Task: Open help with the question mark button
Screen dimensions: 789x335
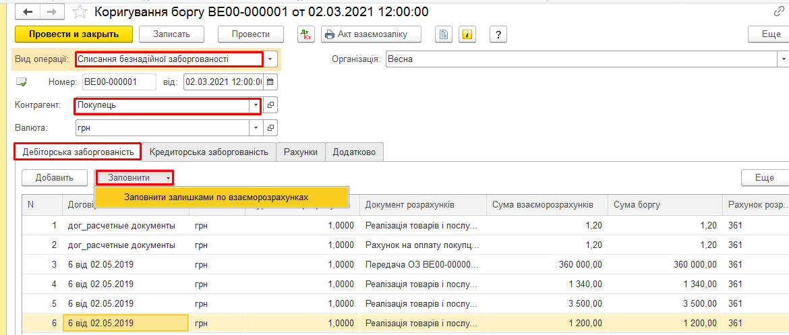Action: coord(498,34)
